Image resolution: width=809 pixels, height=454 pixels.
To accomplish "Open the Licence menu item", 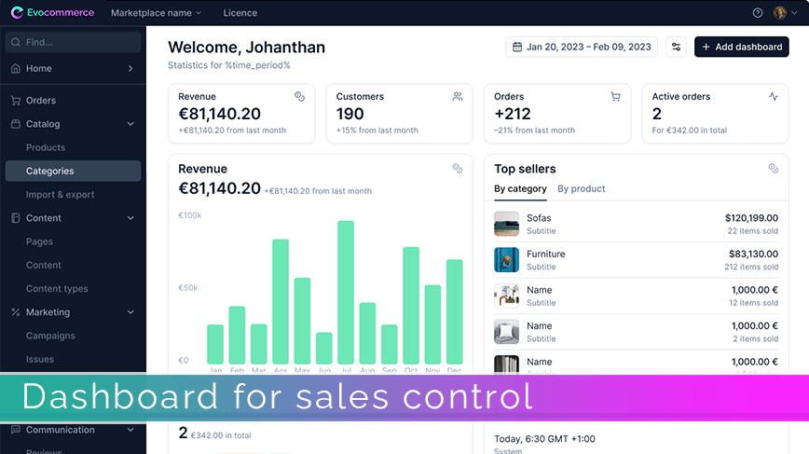I will (240, 13).
